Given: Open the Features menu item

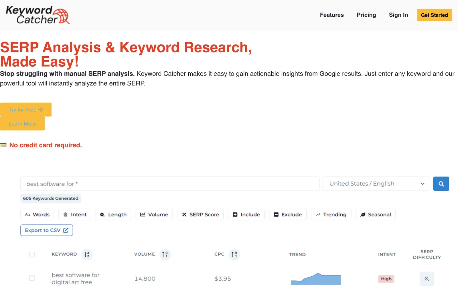Looking at the screenshot, I should pyautogui.click(x=332, y=15).
